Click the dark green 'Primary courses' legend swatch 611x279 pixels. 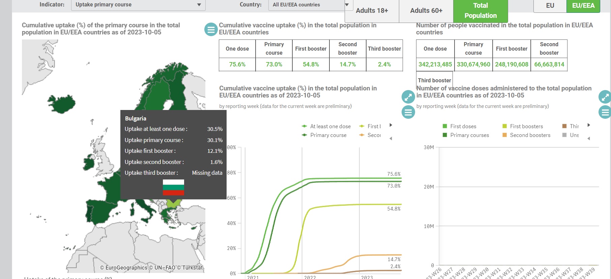[x=445, y=135]
